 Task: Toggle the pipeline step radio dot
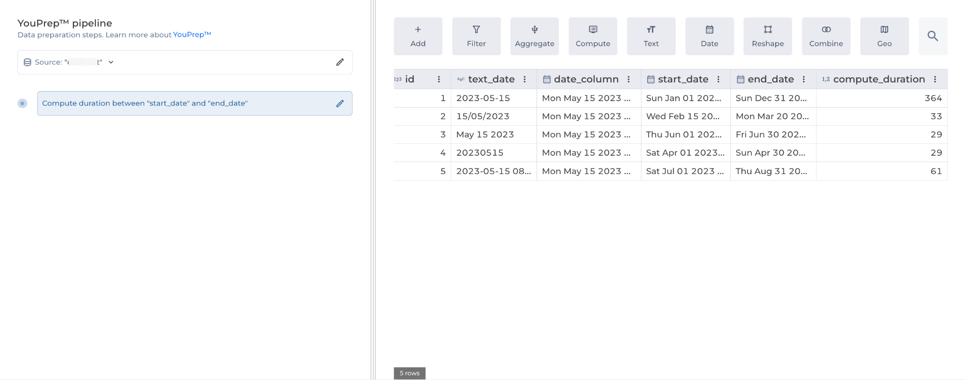point(22,104)
